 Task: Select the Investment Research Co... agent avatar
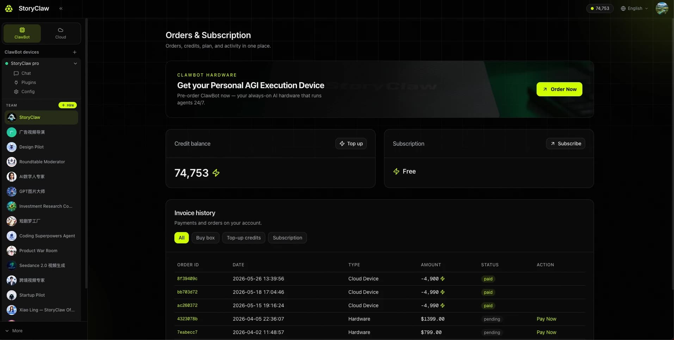12,206
